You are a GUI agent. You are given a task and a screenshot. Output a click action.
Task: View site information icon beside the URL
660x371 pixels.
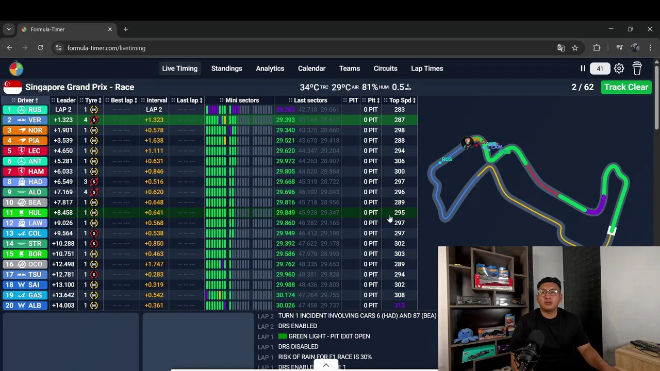59,48
